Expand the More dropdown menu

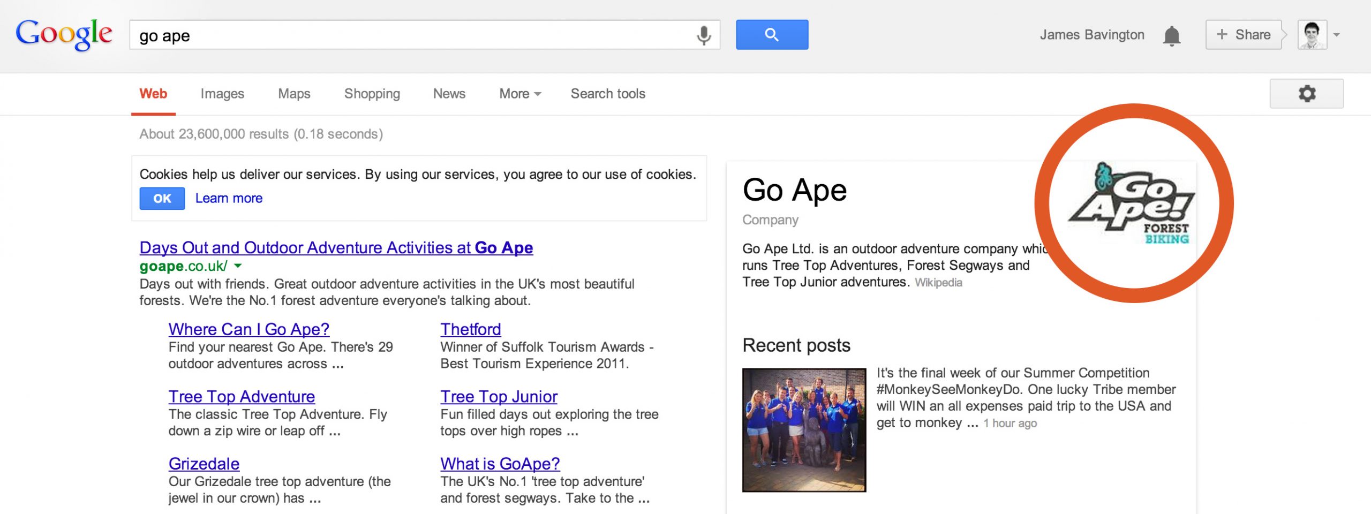point(520,94)
